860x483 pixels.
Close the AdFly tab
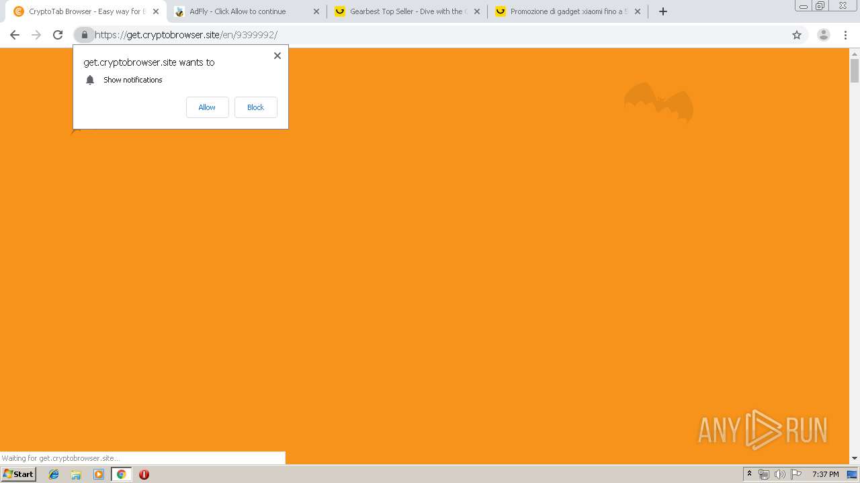tap(316, 11)
